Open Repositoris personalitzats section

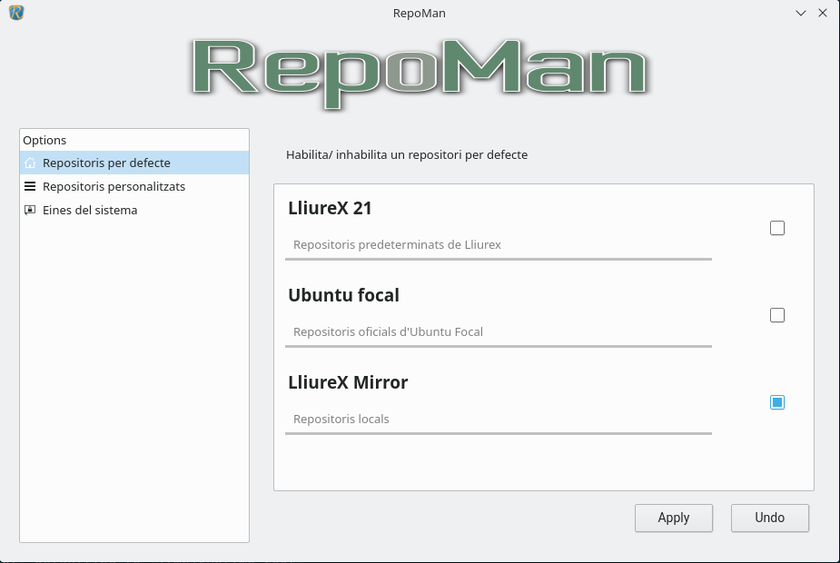coord(134,186)
